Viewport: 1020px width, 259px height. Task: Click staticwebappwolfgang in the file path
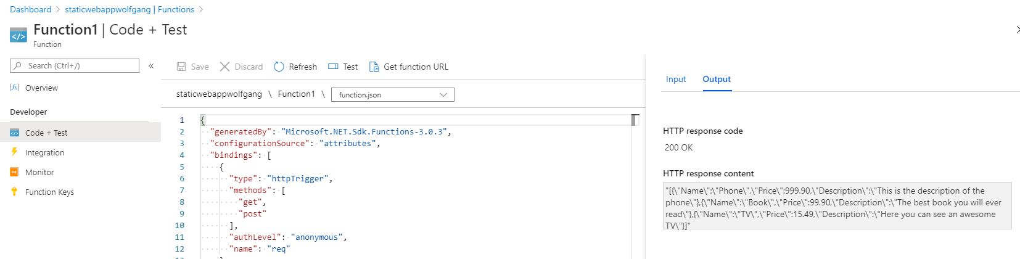tap(219, 94)
